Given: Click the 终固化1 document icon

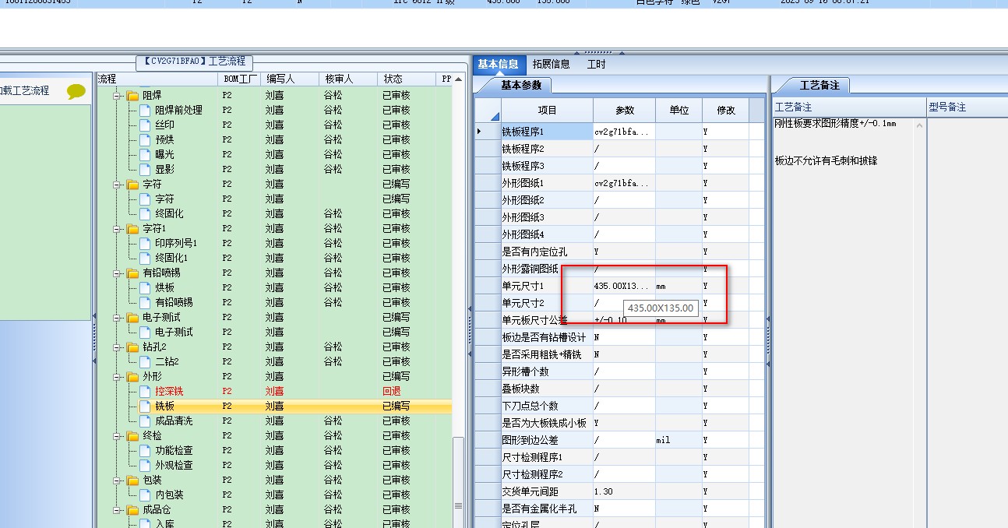Looking at the screenshot, I should coord(145,259).
